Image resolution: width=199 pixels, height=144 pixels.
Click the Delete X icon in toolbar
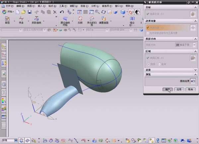tap(55, 12)
